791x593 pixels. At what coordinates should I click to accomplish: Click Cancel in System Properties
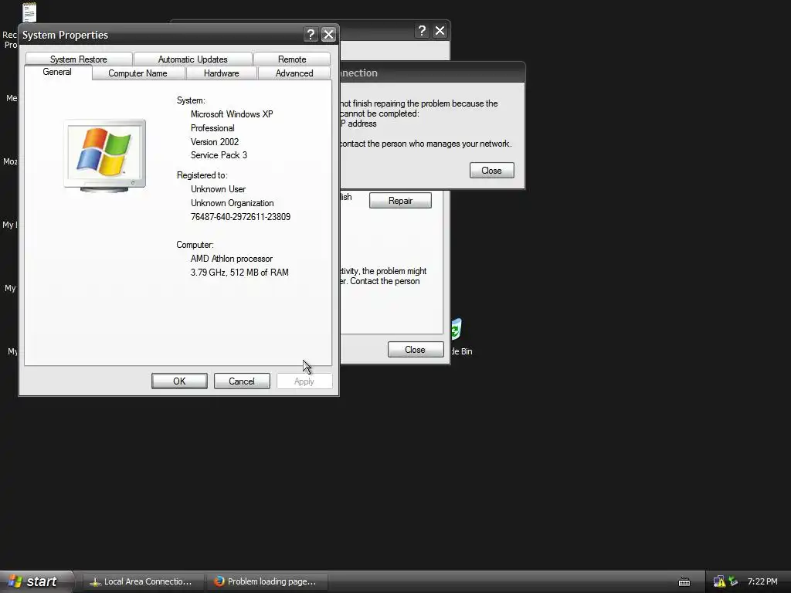click(242, 381)
